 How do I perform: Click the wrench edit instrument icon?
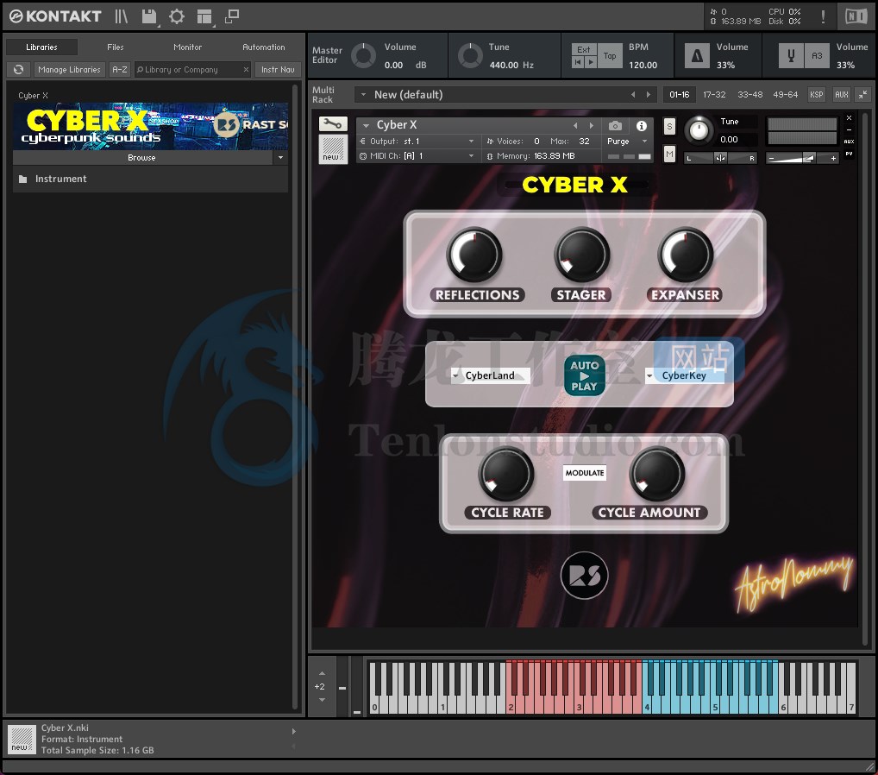(333, 123)
